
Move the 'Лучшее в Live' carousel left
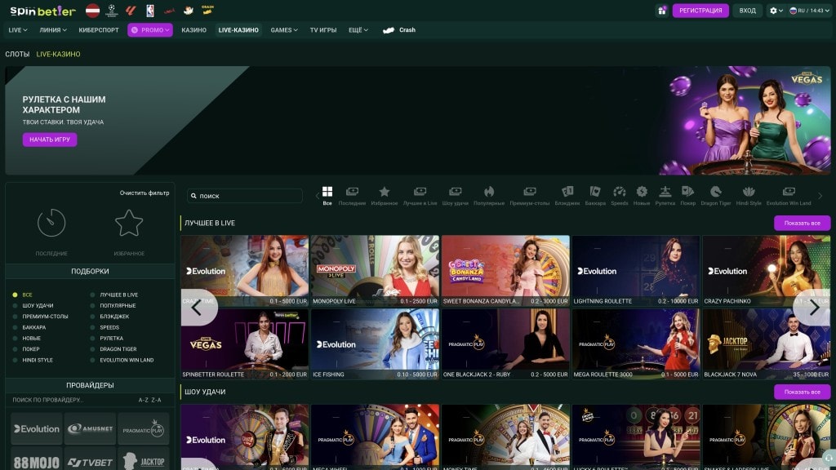(198, 308)
